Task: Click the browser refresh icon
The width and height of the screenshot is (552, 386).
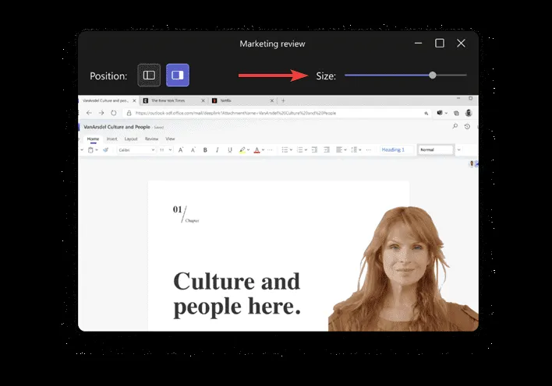Action: (x=113, y=113)
